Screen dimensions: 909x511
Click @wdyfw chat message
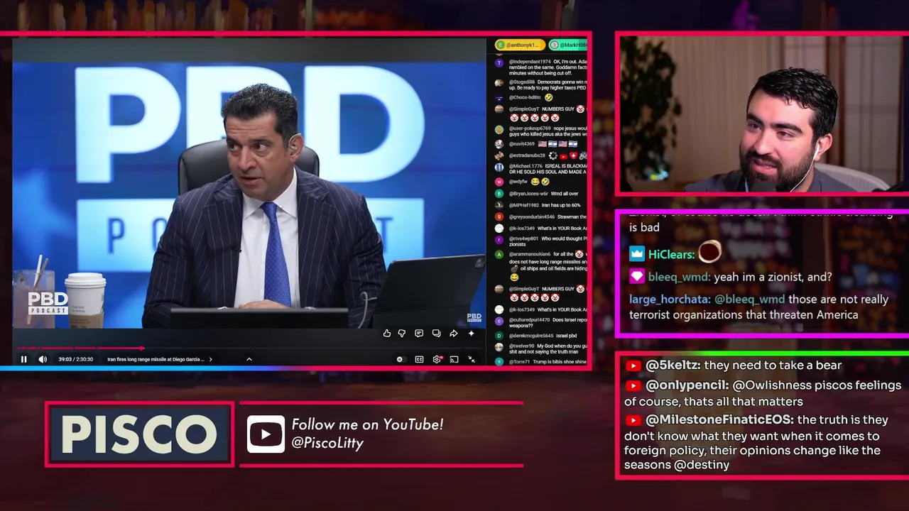coord(529,182)
